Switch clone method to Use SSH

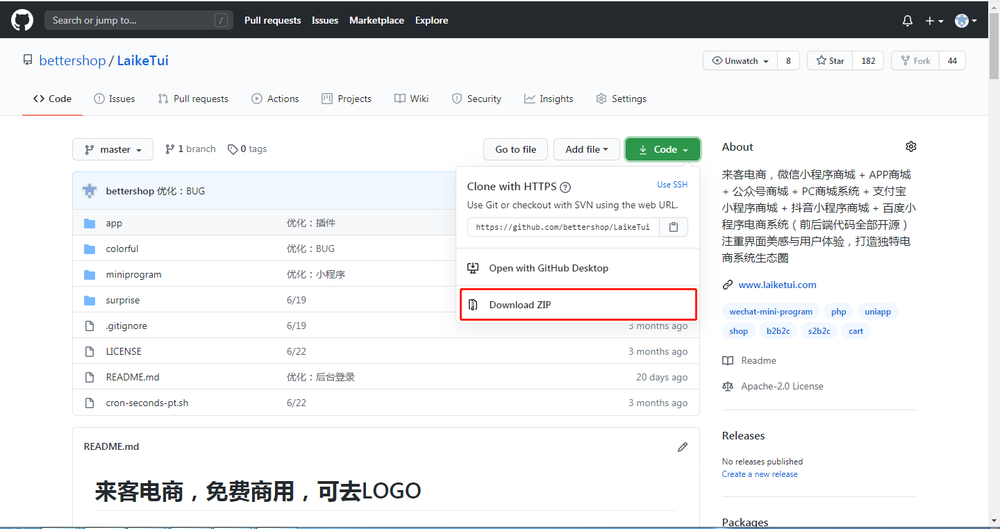(672, 185)
